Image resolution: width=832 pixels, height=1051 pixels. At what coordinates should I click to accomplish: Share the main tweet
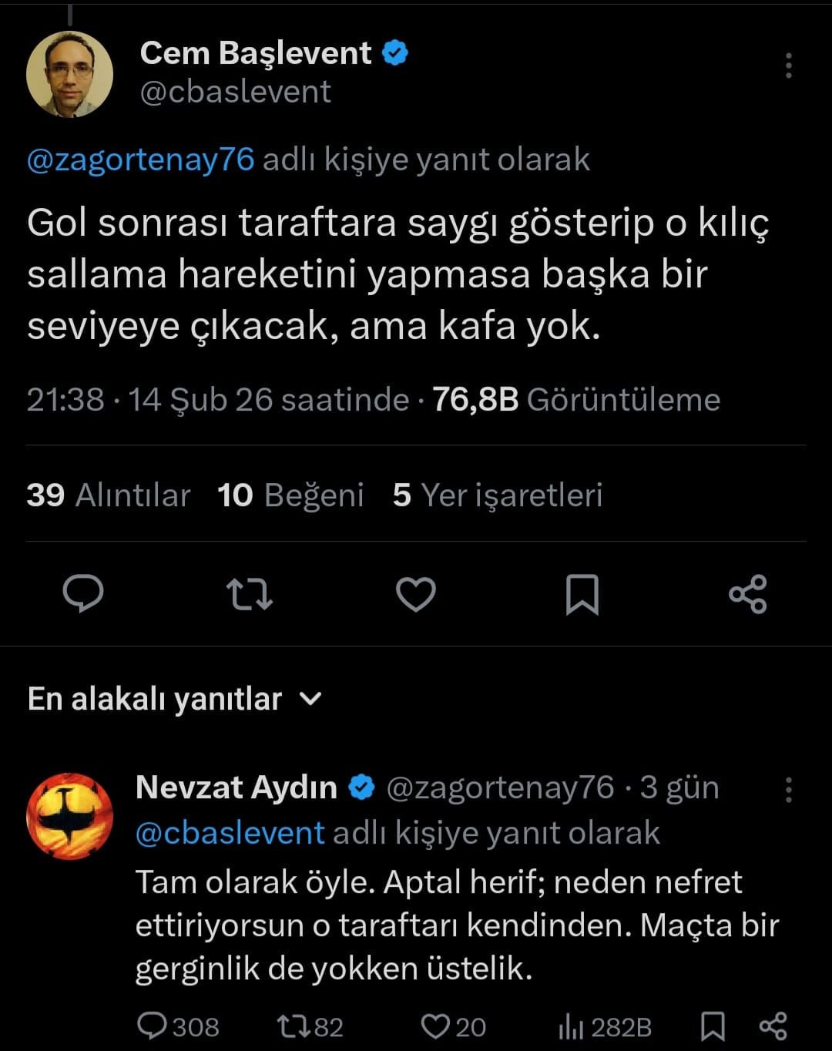click(x=747, y=594)
